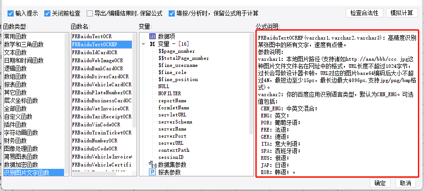Viewport: 424px width, 191px height.
Task: Click the function name list scrollbar
Action: click(x=134, y=80)
